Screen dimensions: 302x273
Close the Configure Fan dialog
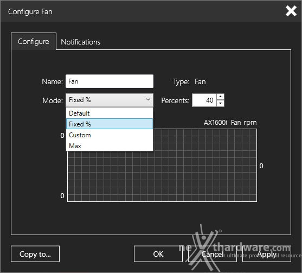pyautogui.click(x=291, y=11)
